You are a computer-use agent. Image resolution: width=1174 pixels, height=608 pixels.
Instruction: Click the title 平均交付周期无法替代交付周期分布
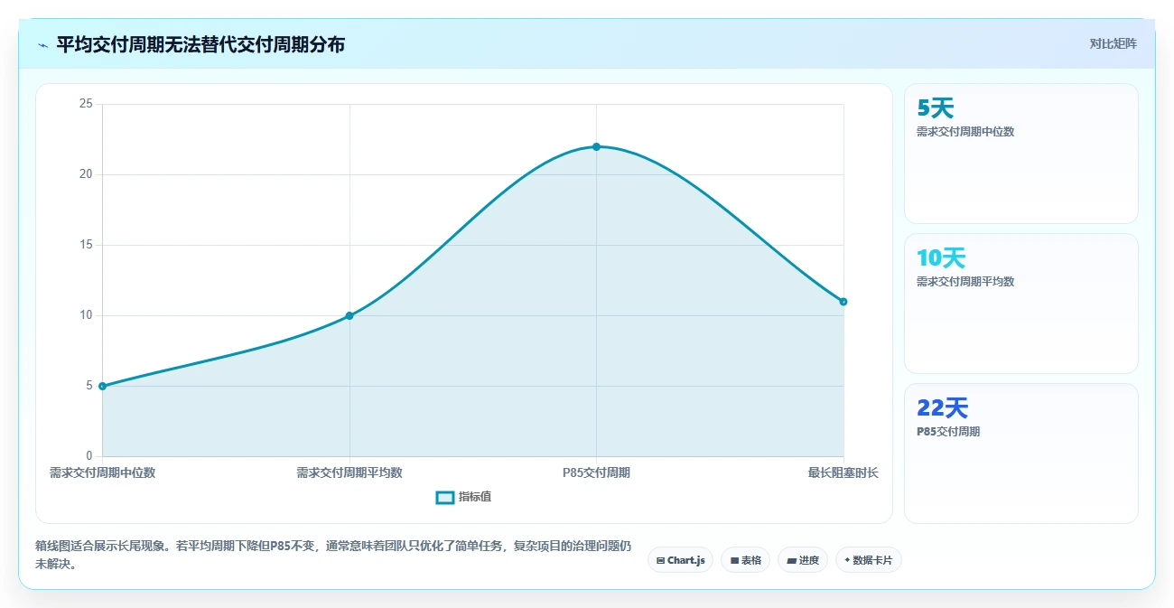coord(200,44)
